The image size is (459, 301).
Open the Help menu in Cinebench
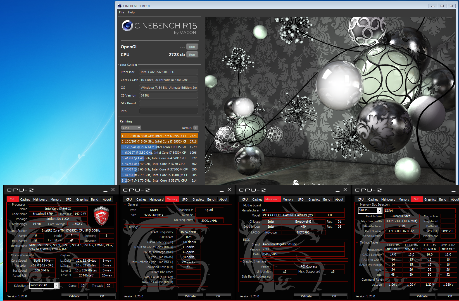131,12
